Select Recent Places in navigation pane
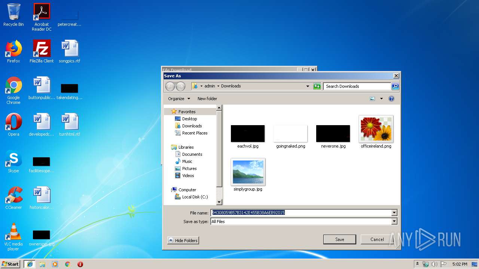The width and height of the screenshot is (479, 269). [x=195, y=133]
